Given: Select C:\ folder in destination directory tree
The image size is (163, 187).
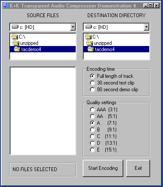Looking at the screenshot, I should point(116,37).
